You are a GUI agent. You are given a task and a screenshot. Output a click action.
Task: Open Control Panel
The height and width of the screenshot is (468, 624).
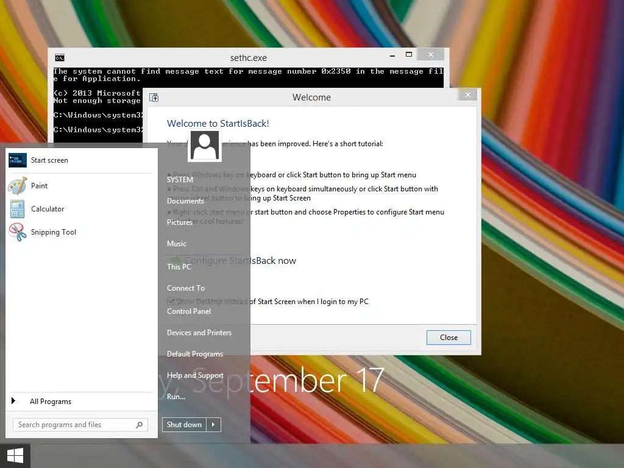(x=189, y=311)
